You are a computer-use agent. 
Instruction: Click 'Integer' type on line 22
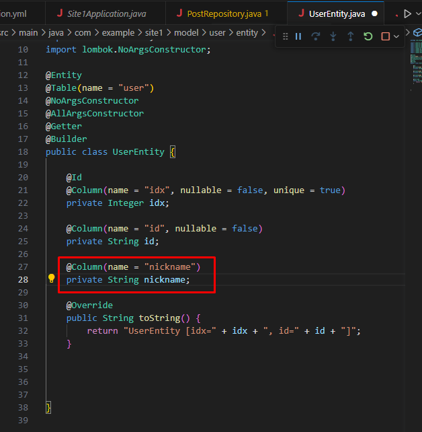tap(126, 203)
